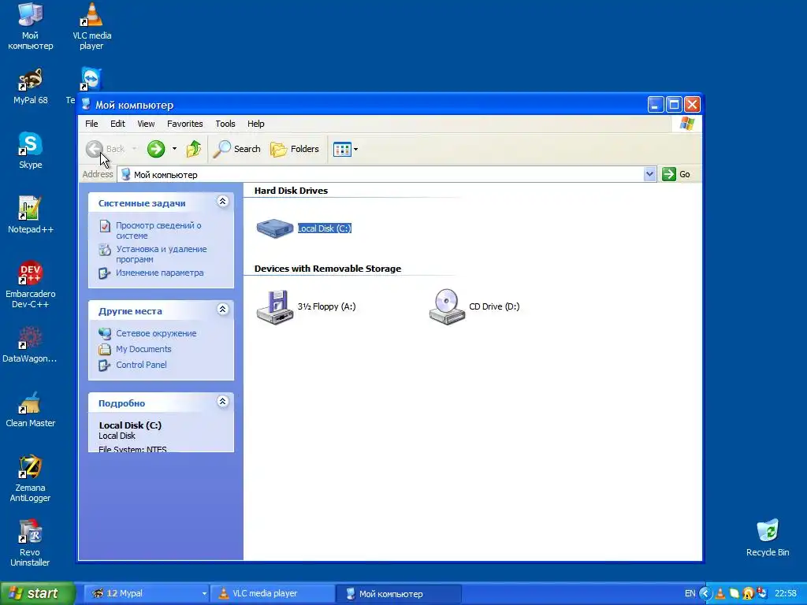This screenshot has width=807, height=605.
Task: Toggle the Folders pane
Action: click(x=295, y=149)
